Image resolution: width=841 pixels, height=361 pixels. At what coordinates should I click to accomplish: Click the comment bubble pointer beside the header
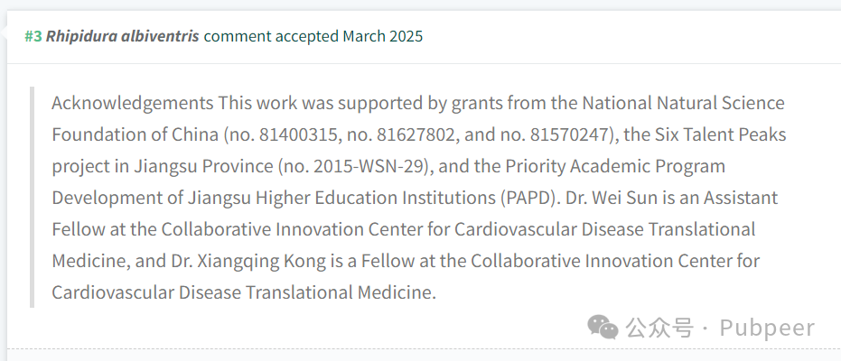point(4,35)
